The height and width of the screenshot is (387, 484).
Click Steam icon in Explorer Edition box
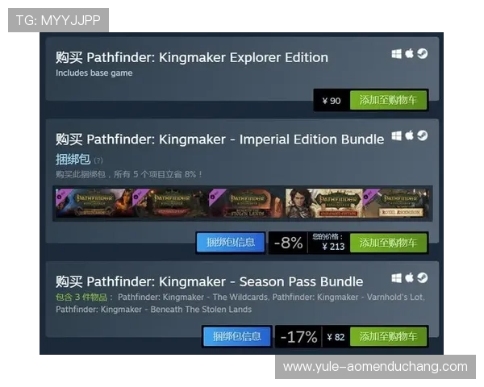tap(423, 54)
